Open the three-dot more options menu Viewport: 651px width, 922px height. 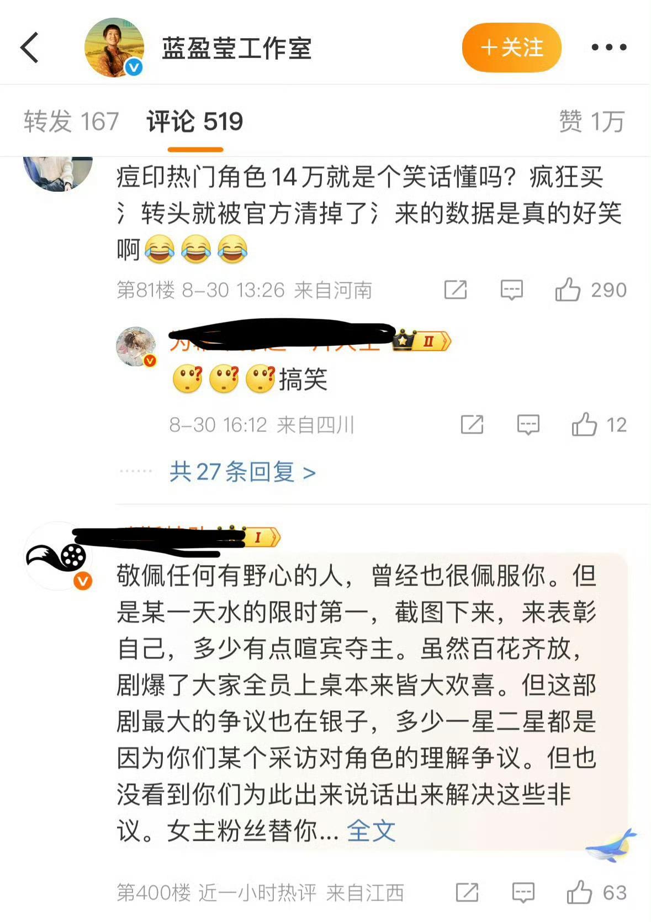pyautogui.click(x=608, y=48)
